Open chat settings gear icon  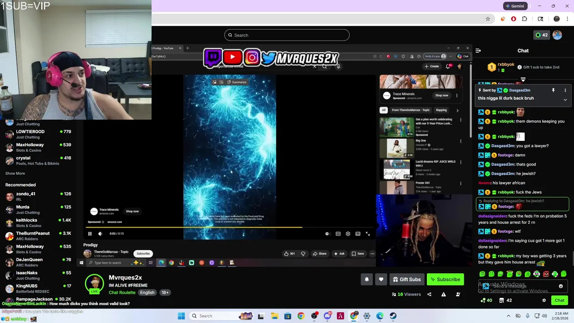click(x=544, y=301)
